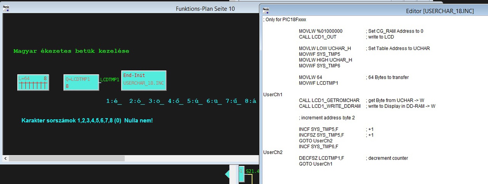Place cursor on 'CALL LCD1_OUT' line
The image size is (488, 184).
(x=318, y=37)
